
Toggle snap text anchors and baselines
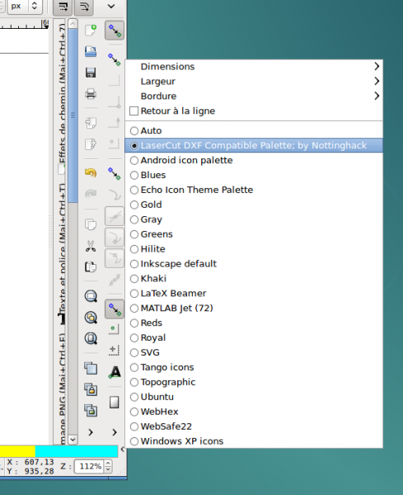(x=115, y=372)
